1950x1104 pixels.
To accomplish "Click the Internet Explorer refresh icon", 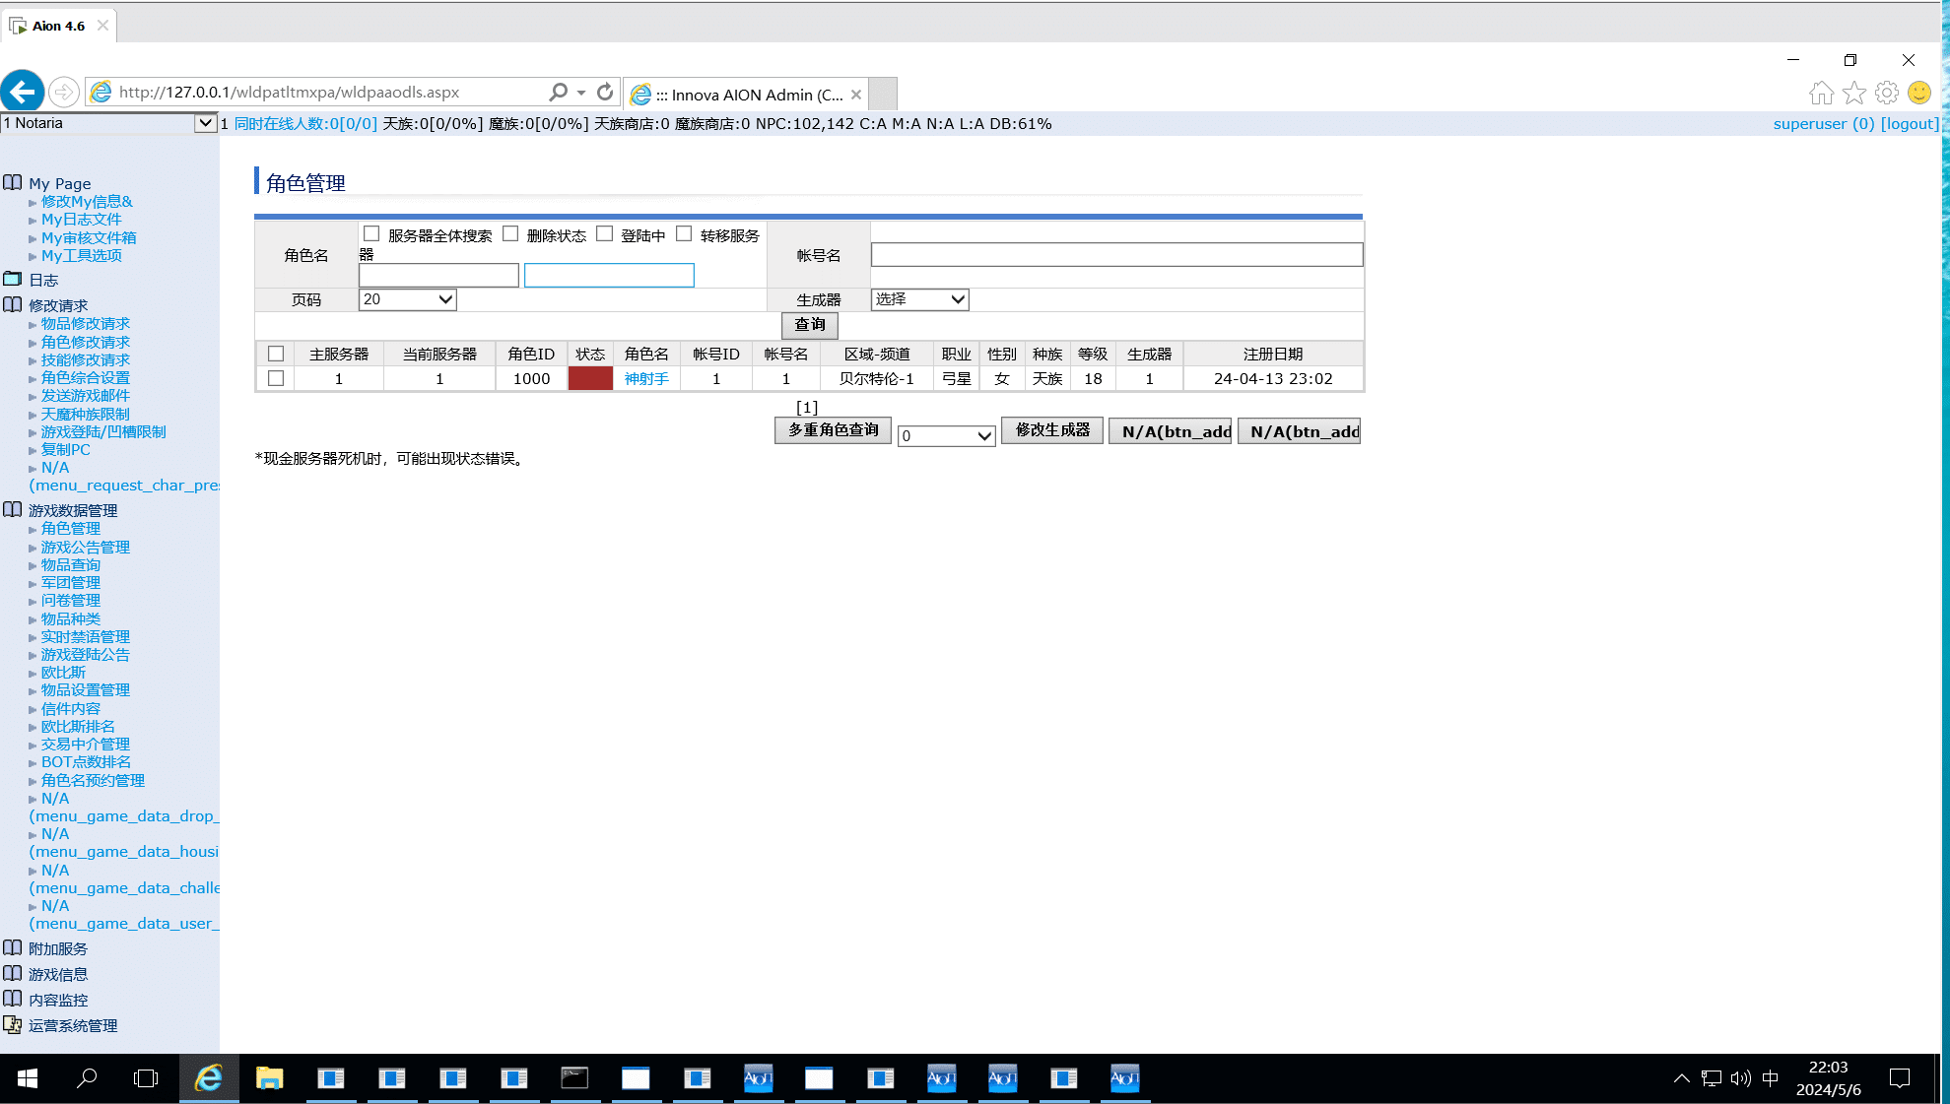I will (605, 93).
